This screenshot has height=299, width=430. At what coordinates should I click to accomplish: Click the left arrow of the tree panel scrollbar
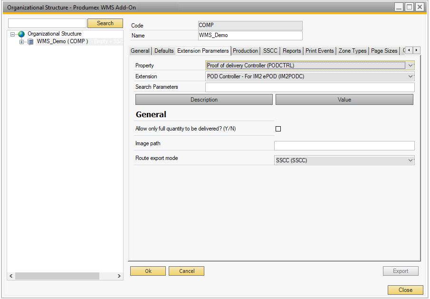pos(10,276)
